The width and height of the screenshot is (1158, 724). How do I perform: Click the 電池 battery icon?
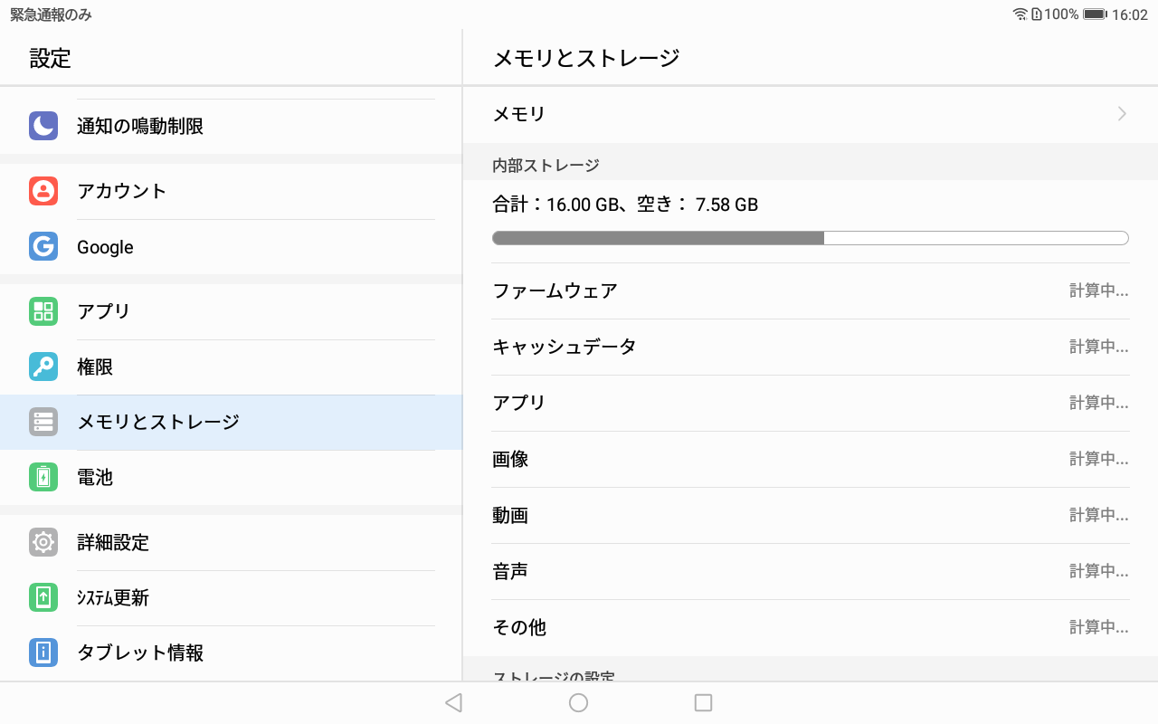[x=43, y=477]
